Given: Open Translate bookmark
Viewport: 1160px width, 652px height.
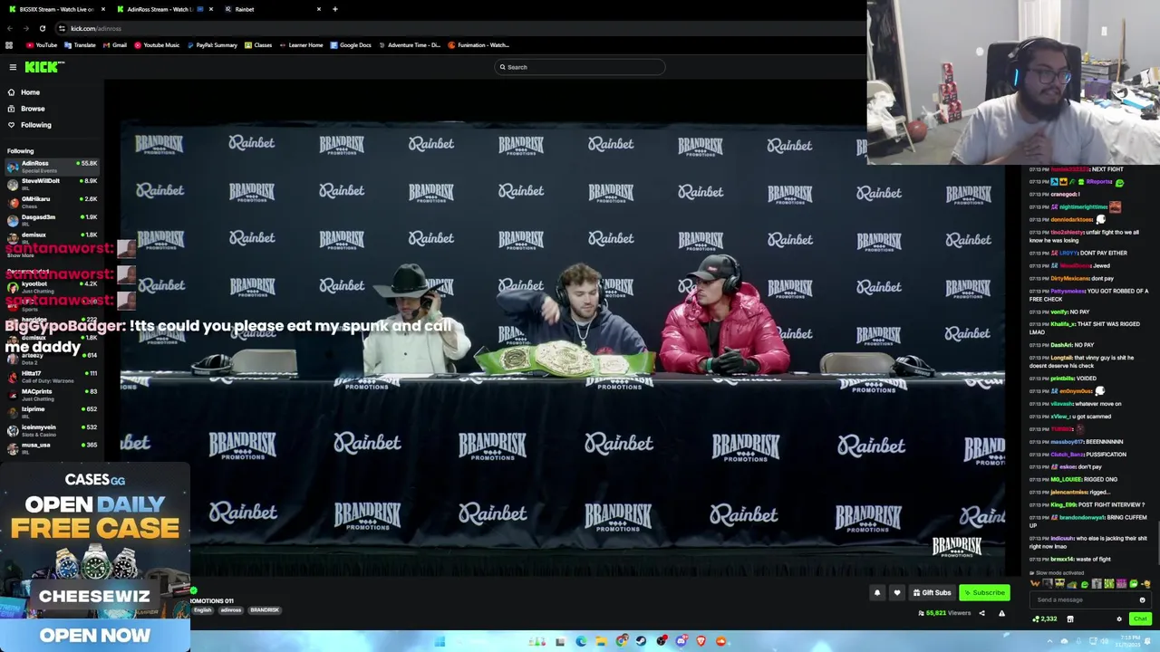Looking at the screenshot, I should coord(80,45).
